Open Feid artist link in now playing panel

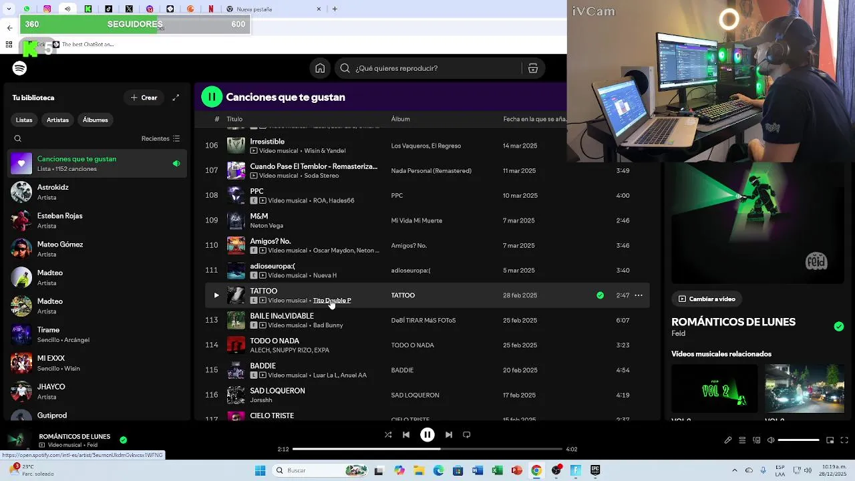(x=679, y=333)
